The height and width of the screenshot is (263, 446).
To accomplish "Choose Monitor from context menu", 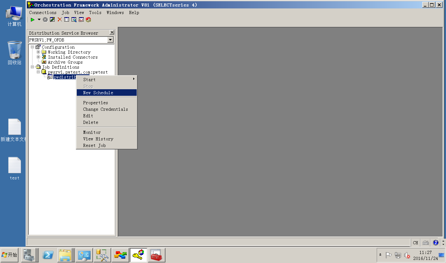I will pyautogui.click(x=107, y=132).
